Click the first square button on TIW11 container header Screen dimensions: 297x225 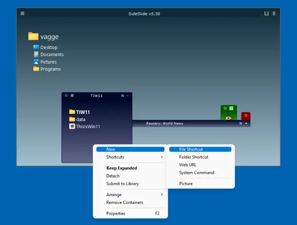pos(66,96)
